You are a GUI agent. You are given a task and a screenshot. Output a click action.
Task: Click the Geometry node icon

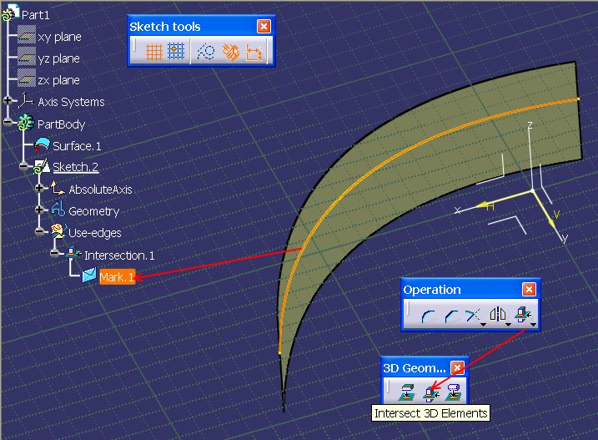tap(58, 210)
